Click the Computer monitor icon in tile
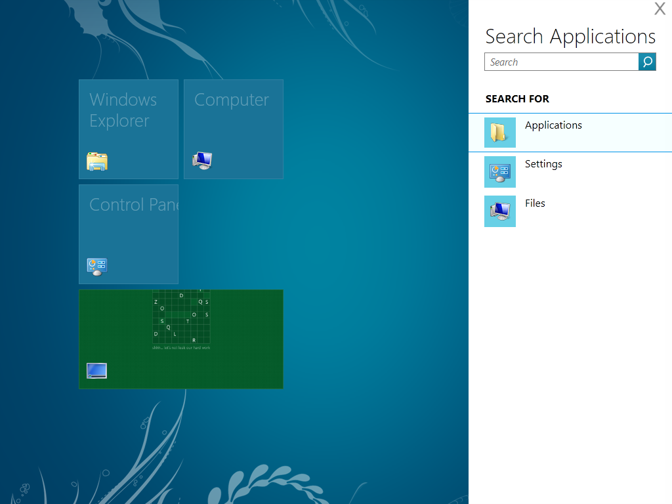Image resolution: width=672 pixels, height=504 pixels. pyautogui.click(x=202, y=161)
